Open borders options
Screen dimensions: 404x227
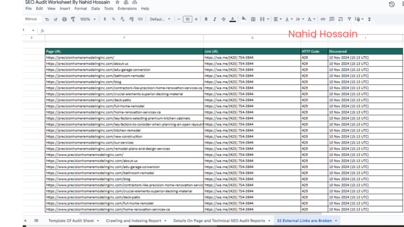253,19
